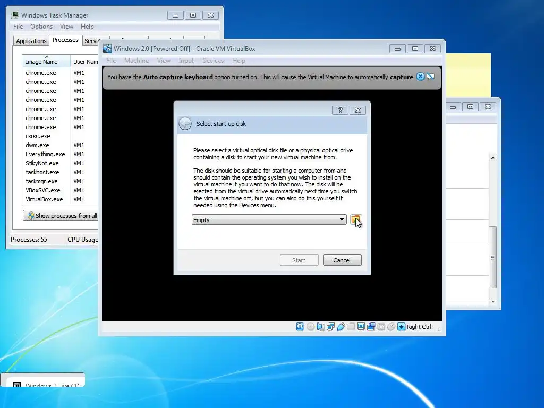The width and height of the screenshot is (544, 408).
Task: Click the VirtualBox title bar icon
Action: [x=107, y=48]
